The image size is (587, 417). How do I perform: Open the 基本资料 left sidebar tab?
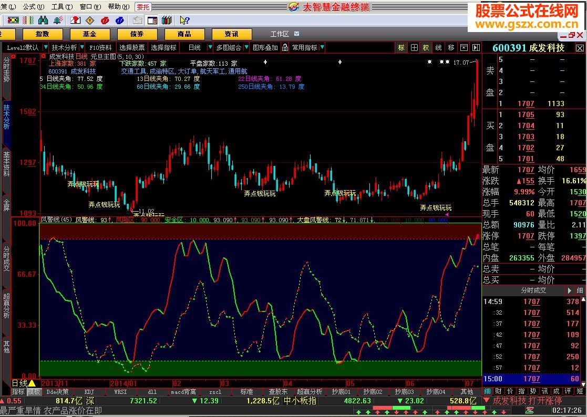point(6,164)
